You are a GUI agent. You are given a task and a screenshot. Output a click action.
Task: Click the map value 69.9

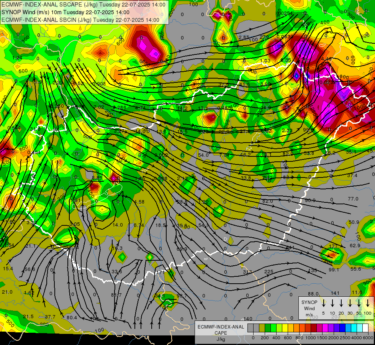[x=182, y=249]
